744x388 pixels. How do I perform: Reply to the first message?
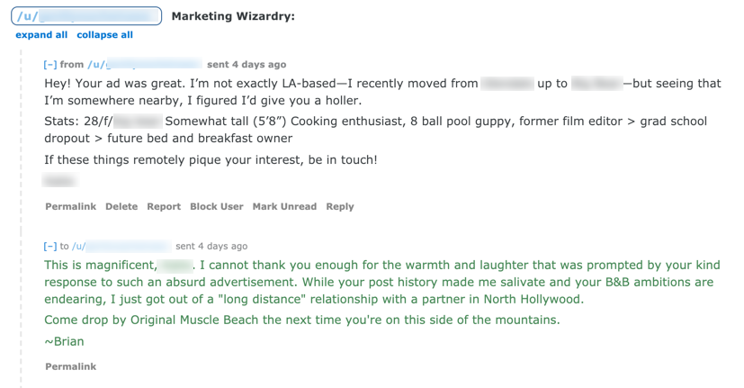pos(339,206)
